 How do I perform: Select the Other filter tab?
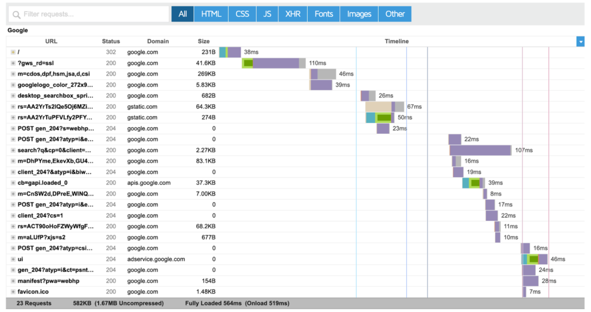[x=395, y=14]
